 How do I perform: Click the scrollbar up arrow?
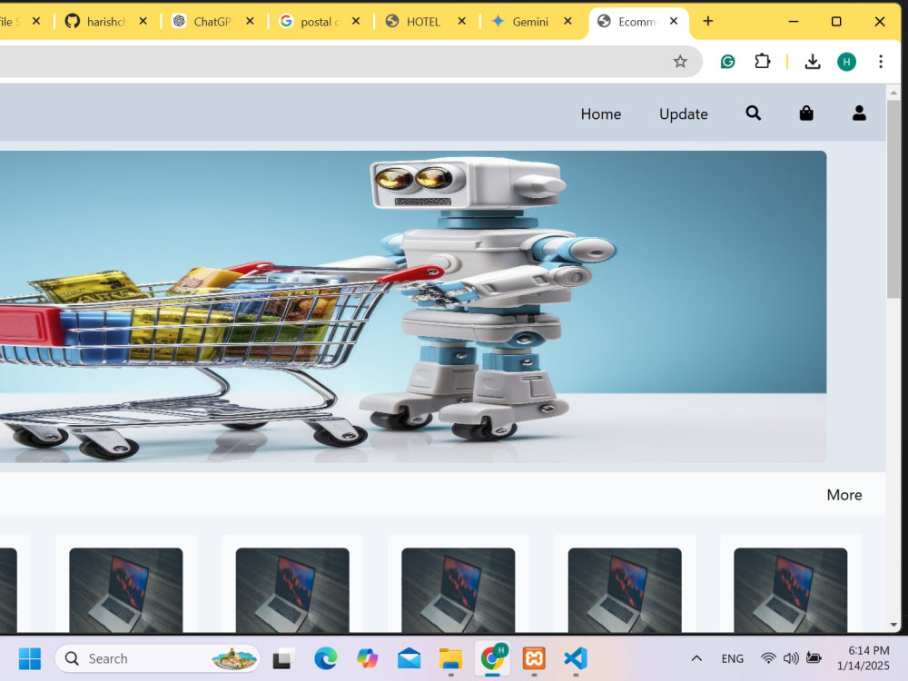click(x=893, y=93)
